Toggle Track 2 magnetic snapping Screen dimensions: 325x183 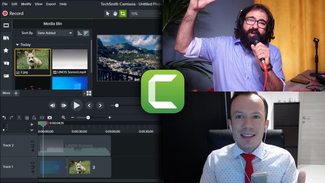pyautogui.click(x=33, y=146)
